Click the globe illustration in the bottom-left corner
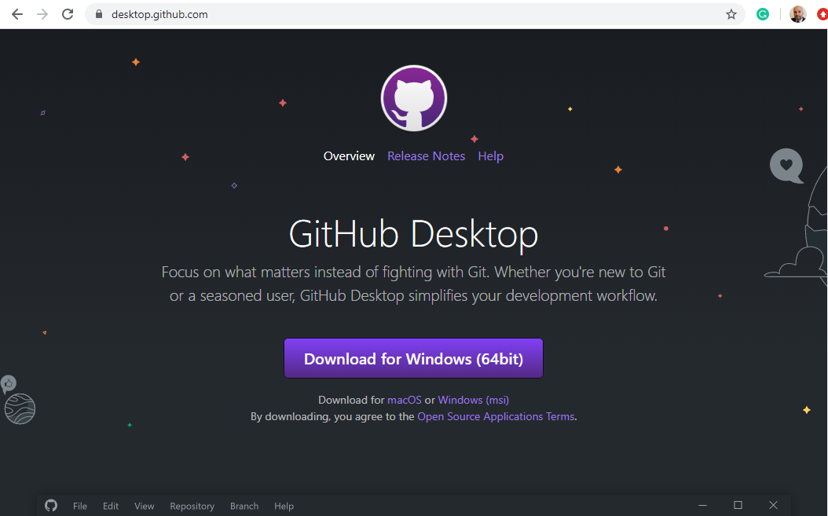This screenshot has height=516, width=828. click(19, 408)
